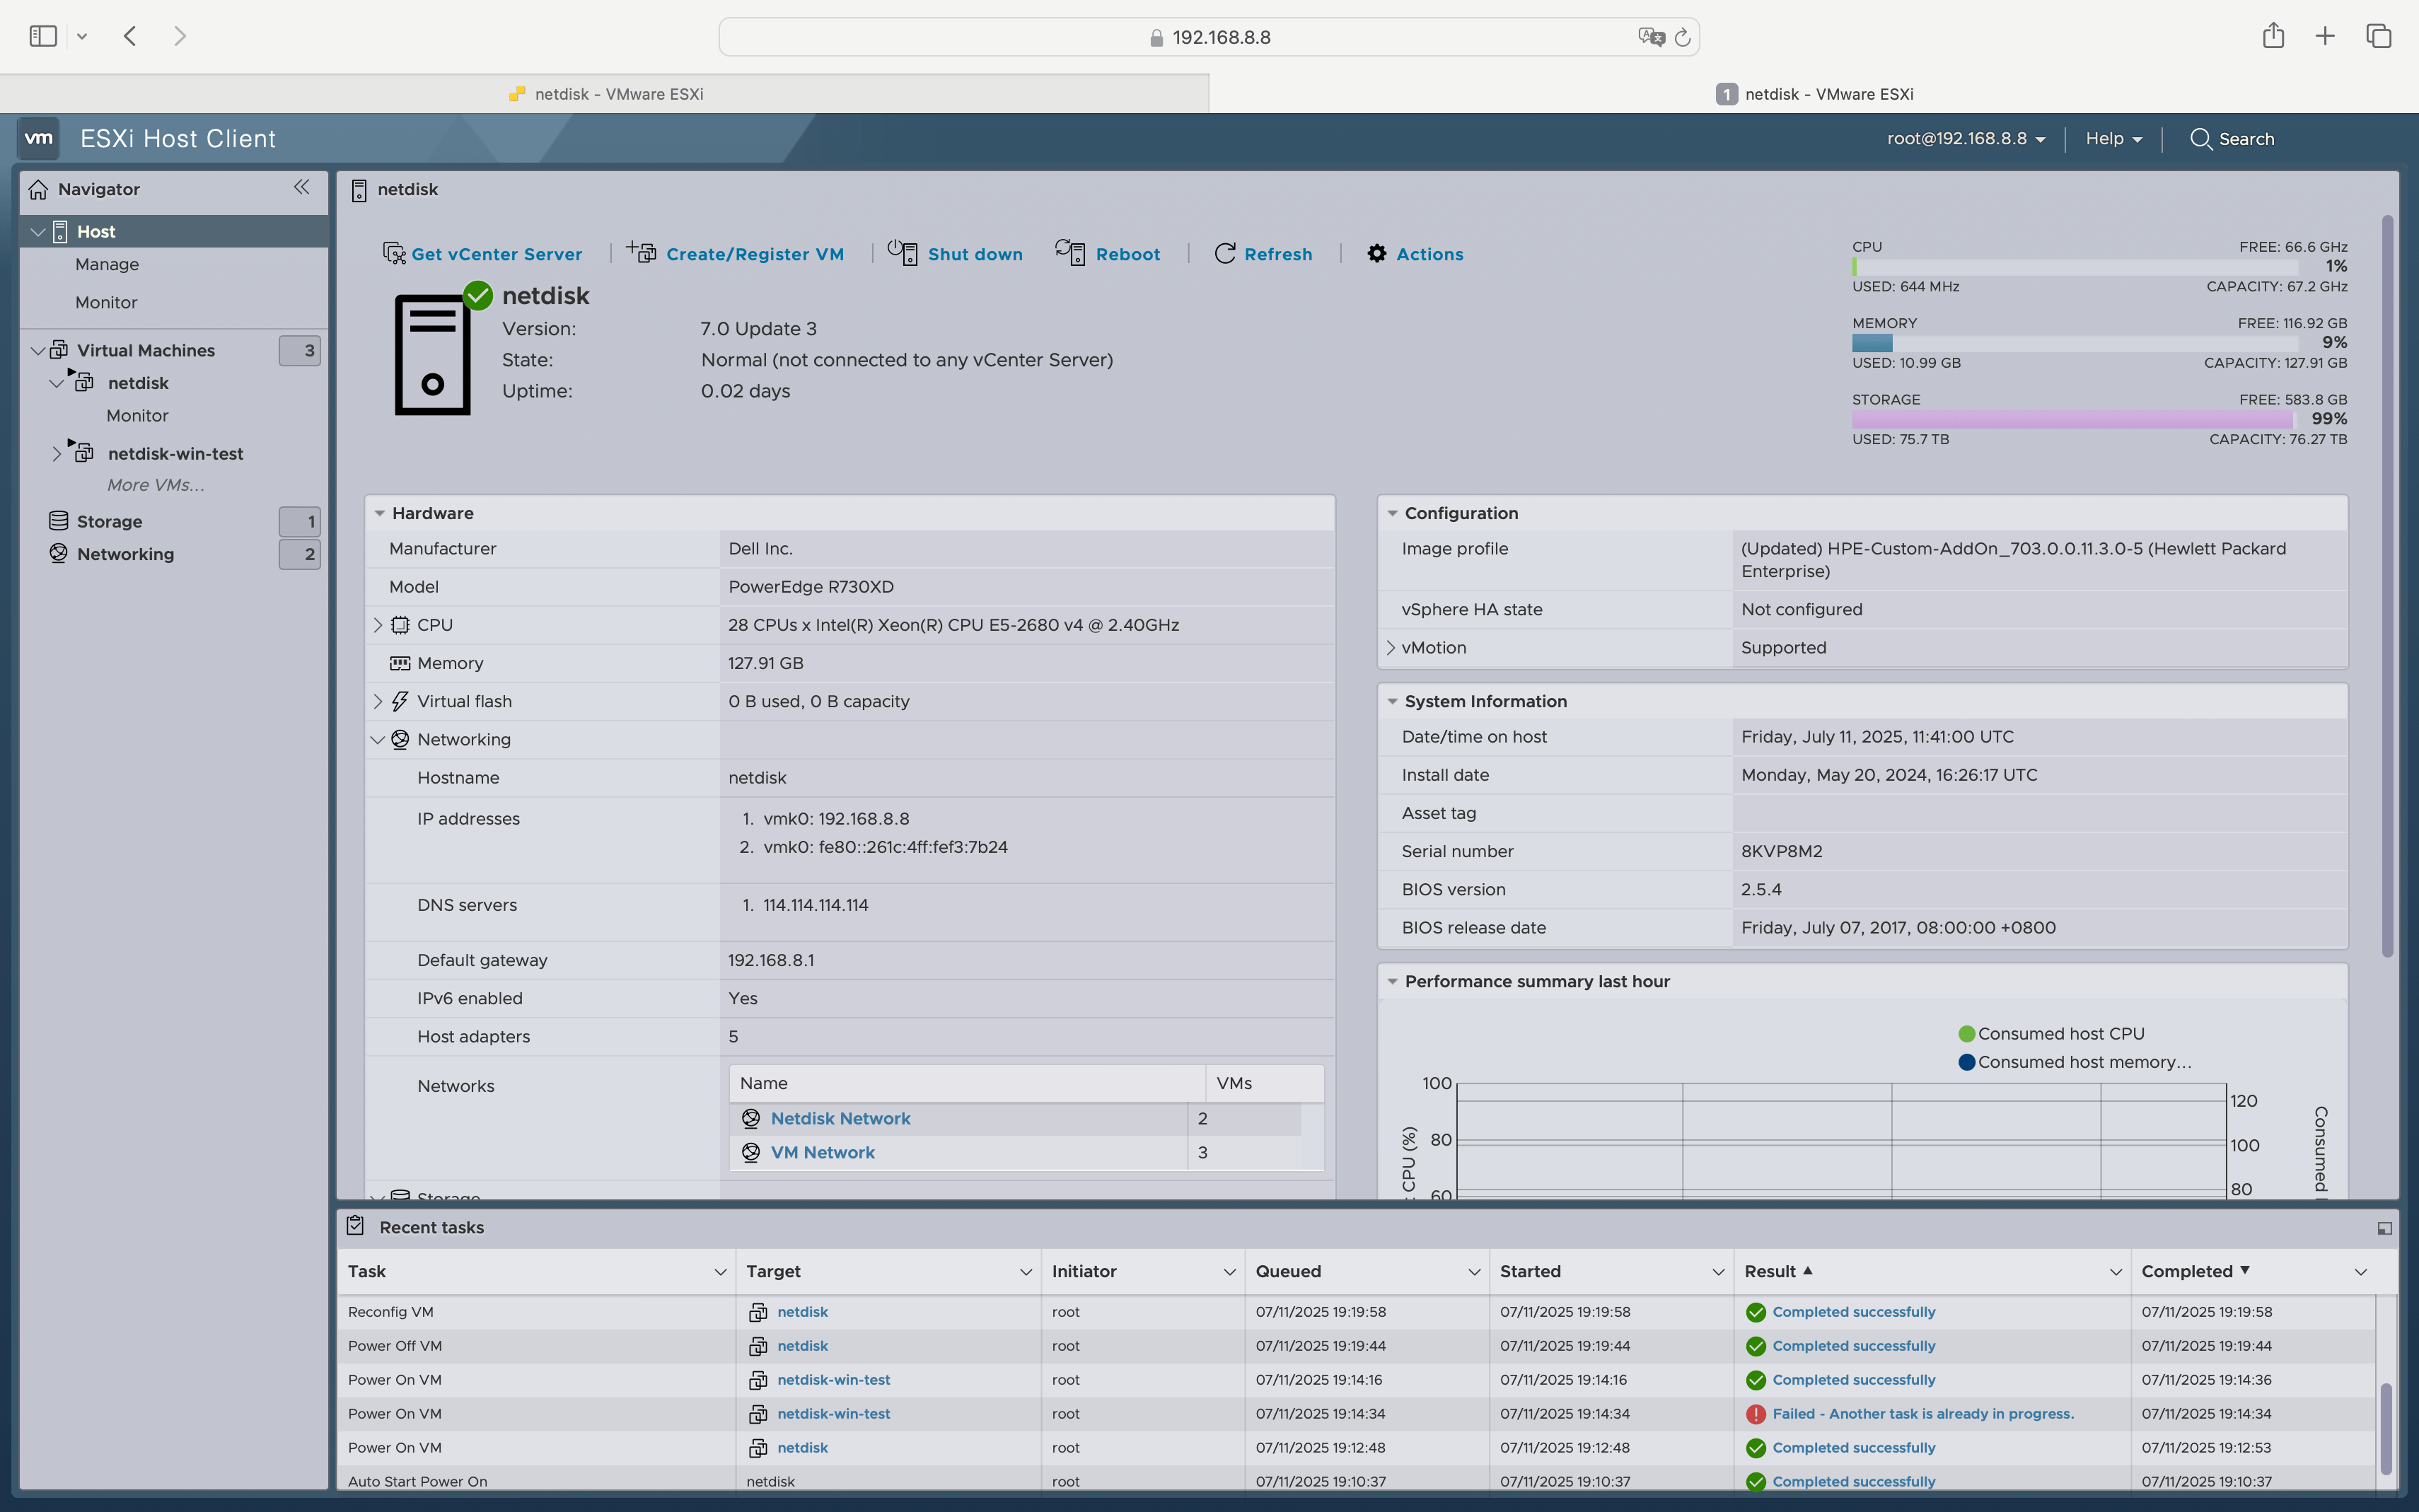Click the Recent tasks vertical scrollbar
The height and width of the screenshot is (1512, 2419).
pyautogui.click(x=2386, y=1428)
